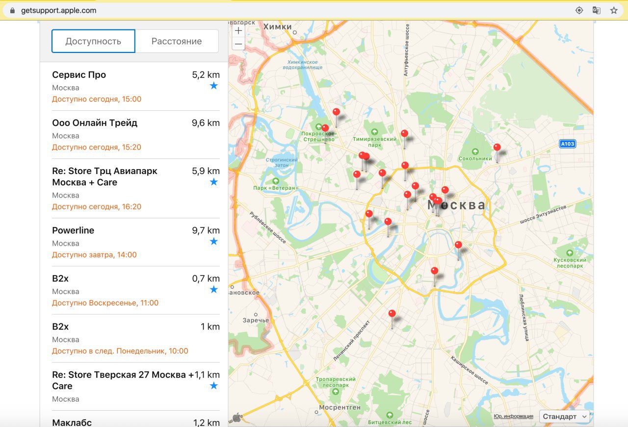
Task: Click the Кусковский лесопарк map label
Action: tap(569, 263)
